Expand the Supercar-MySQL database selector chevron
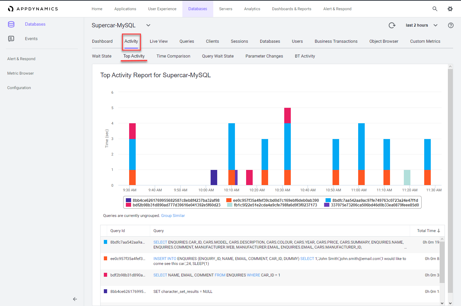This screenshot has height=306, width=461. [148, 25]
